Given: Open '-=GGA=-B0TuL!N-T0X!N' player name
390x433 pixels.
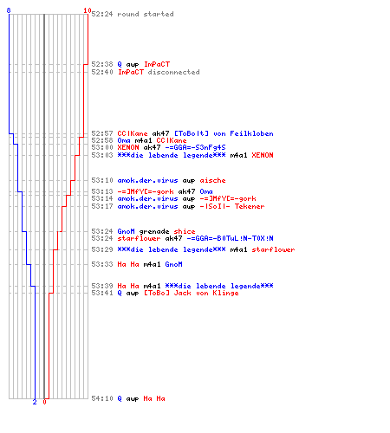Looking at the screenshot, I should point(230,238).
